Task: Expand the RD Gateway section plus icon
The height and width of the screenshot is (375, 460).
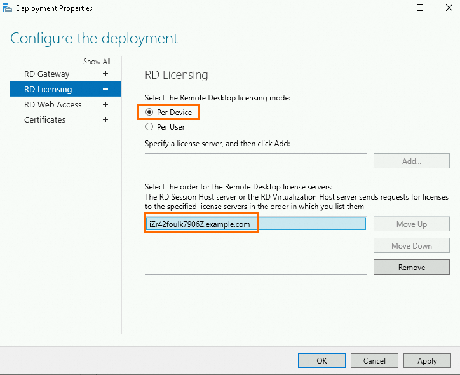Action: tap(105, 74)
